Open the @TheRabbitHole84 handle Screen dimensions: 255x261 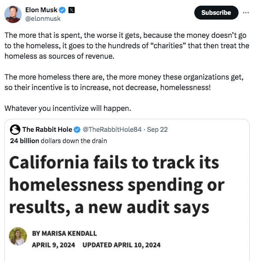[112, 130]
